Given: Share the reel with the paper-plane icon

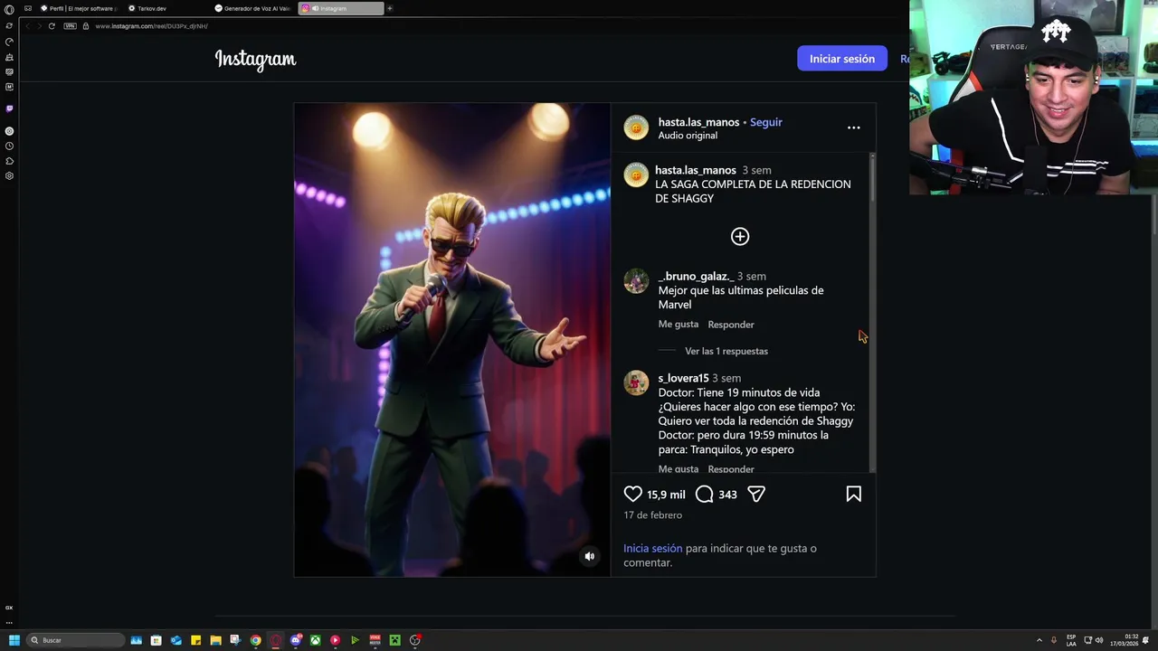Looking at the screenshot, I should click(x=756, y=495).
